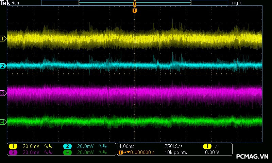Click the trigger rising edge slope icon
The image size is (272, 163).
point(217,146)
